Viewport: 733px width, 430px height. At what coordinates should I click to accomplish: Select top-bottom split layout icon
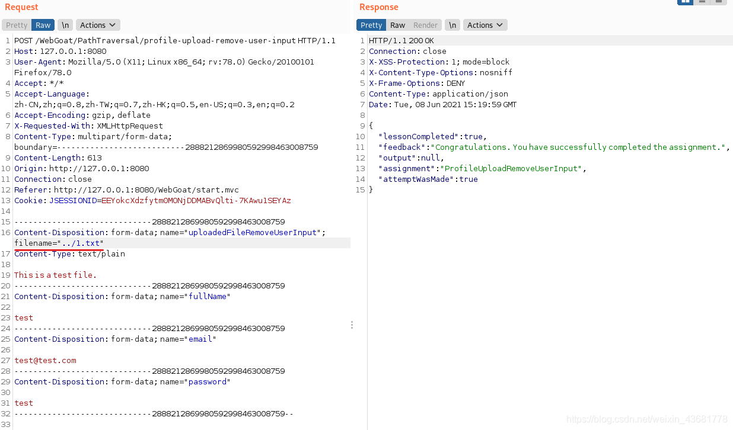coord(702,2)
